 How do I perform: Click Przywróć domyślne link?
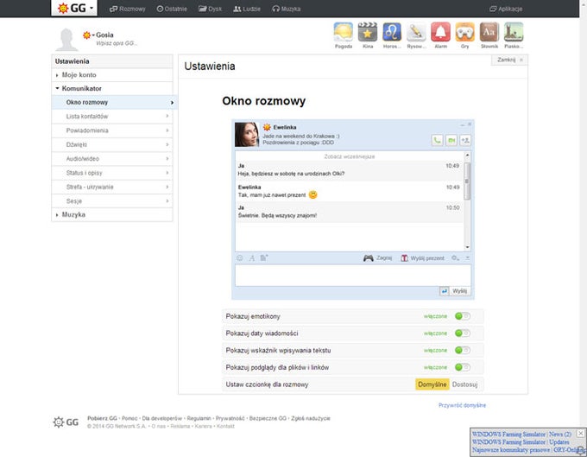click(x=462, y=405)
